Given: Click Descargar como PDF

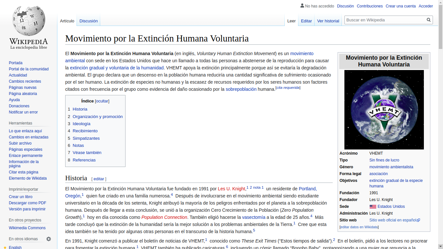Looking at the screenshot, I should coord(28,203).
